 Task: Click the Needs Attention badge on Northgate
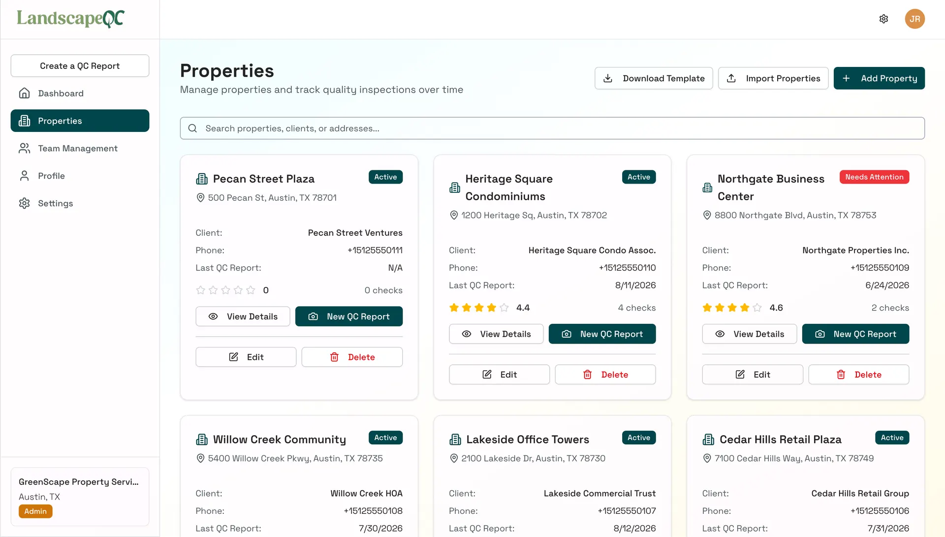[874, 177]
